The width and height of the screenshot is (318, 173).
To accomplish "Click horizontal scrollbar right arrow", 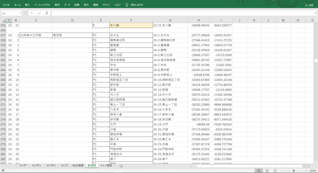I will click(312, 166).
